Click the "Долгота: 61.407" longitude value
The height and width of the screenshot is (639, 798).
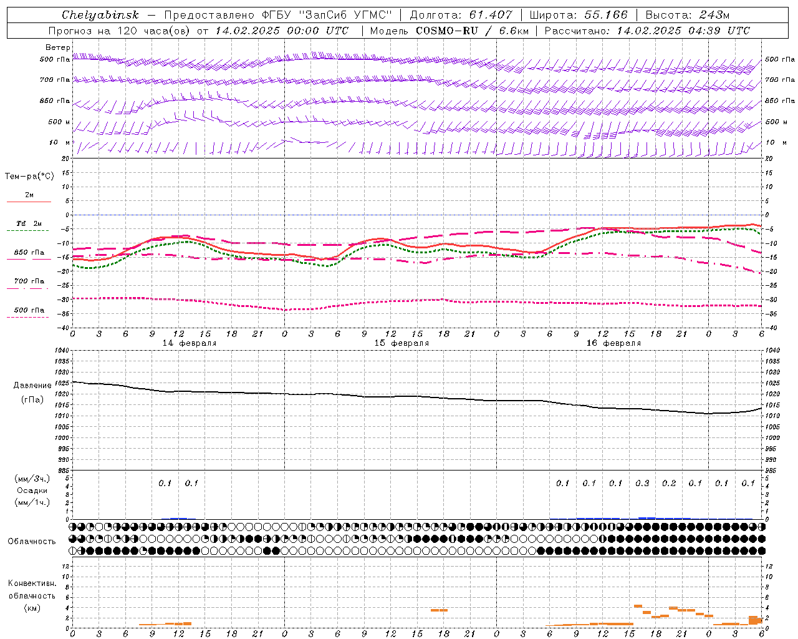pos(461,15)
